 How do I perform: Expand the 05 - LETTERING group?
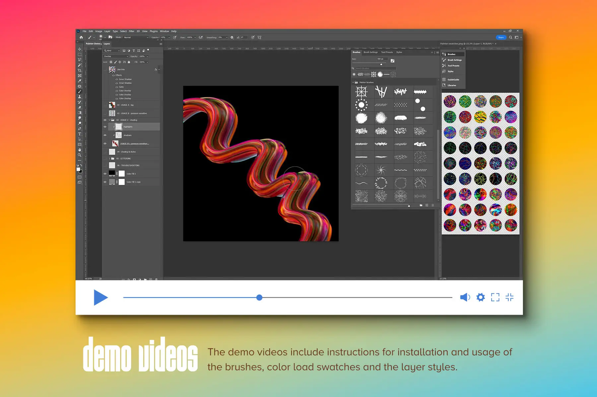109,158
